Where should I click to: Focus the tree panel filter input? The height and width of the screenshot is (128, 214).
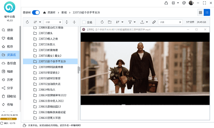coord(52,22)
